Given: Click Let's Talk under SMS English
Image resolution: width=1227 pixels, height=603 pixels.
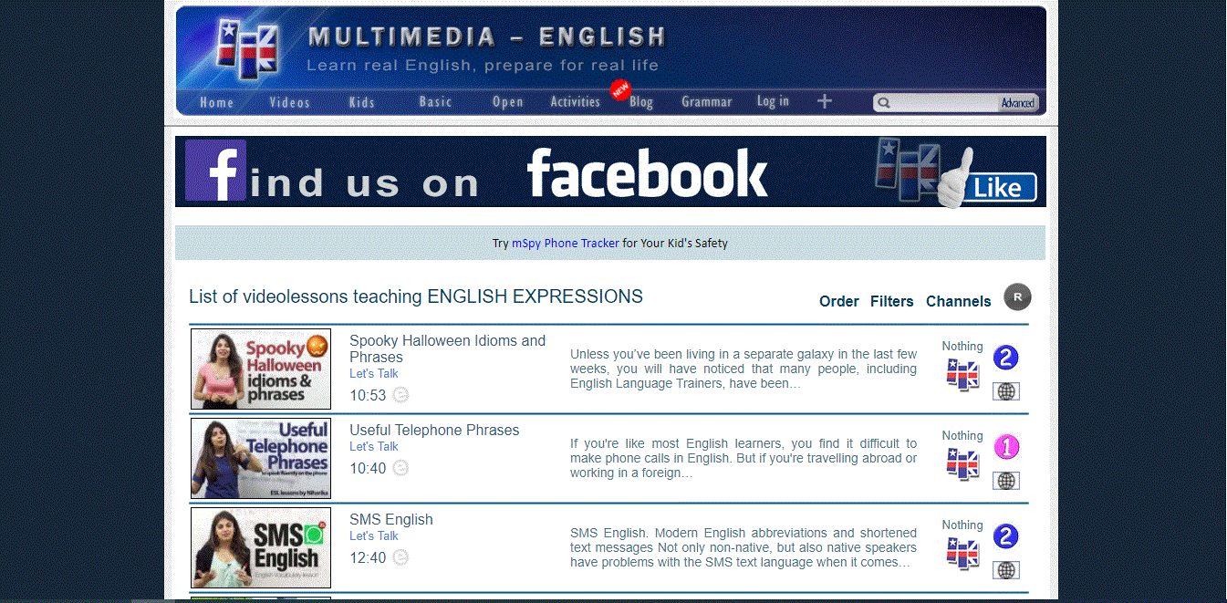Looking at the screenshot, I should point(374,535).
